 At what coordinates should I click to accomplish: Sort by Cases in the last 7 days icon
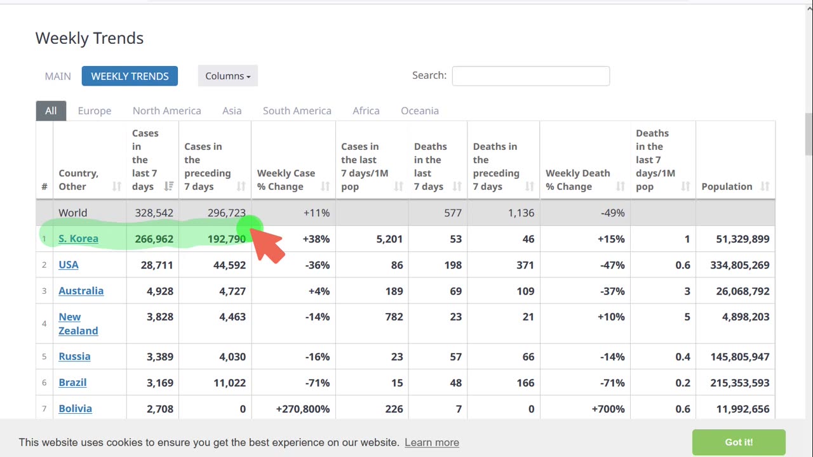(169, 187)
